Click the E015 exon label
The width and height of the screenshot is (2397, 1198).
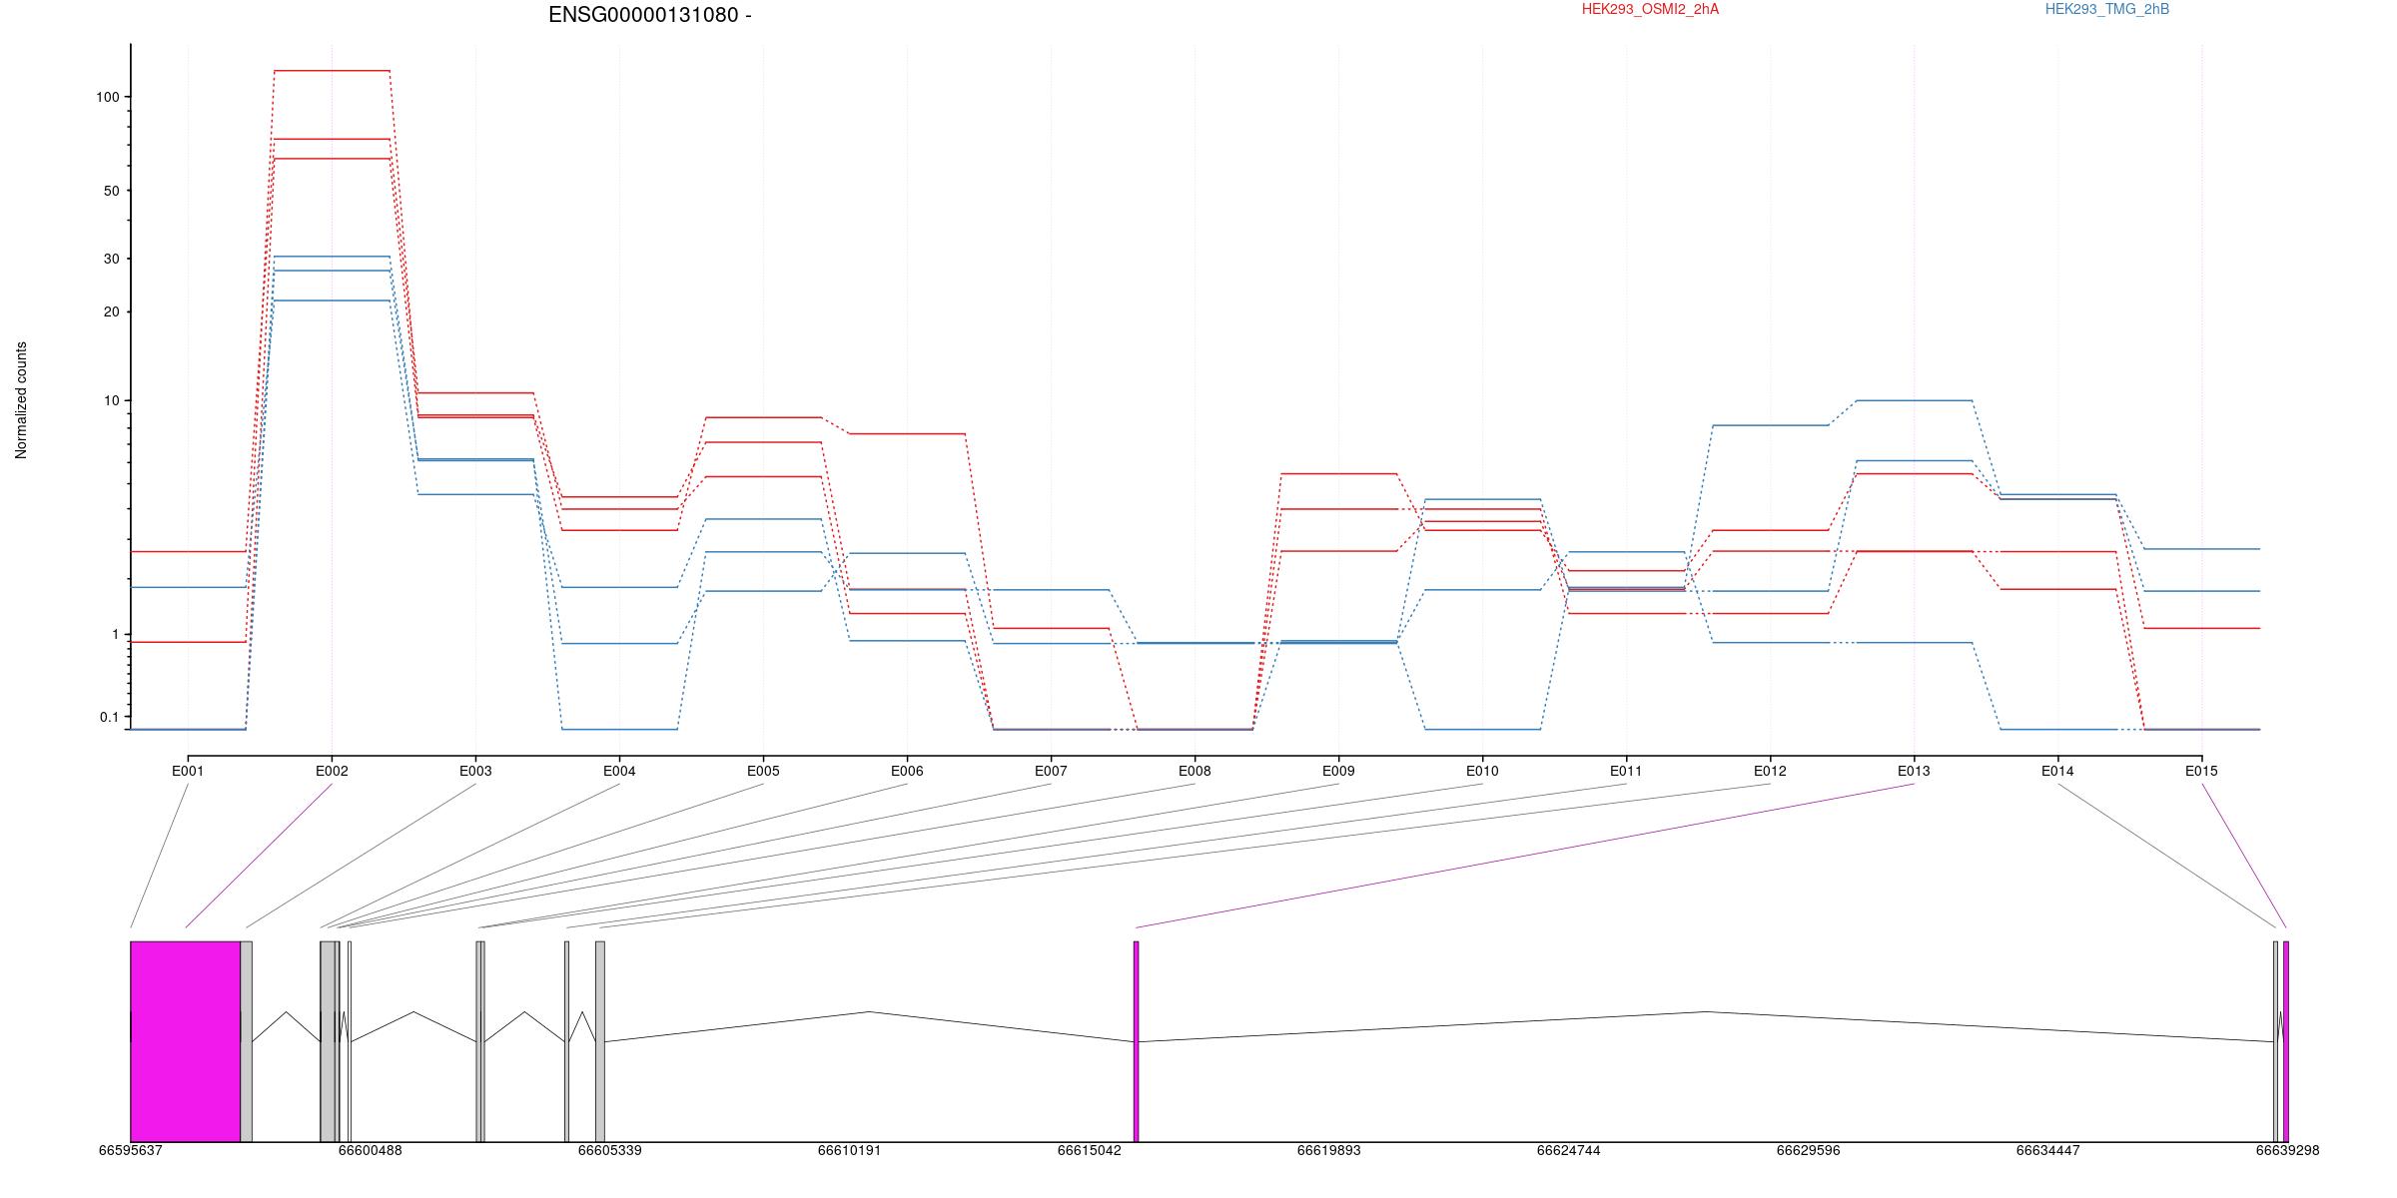tap(2201, 771)
